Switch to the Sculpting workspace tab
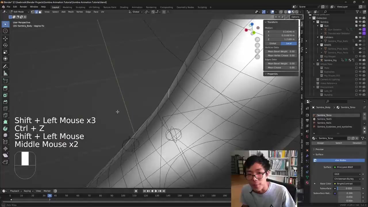Image resolution: width=368 pixels, height=207 pixels. tap(80, 7)
